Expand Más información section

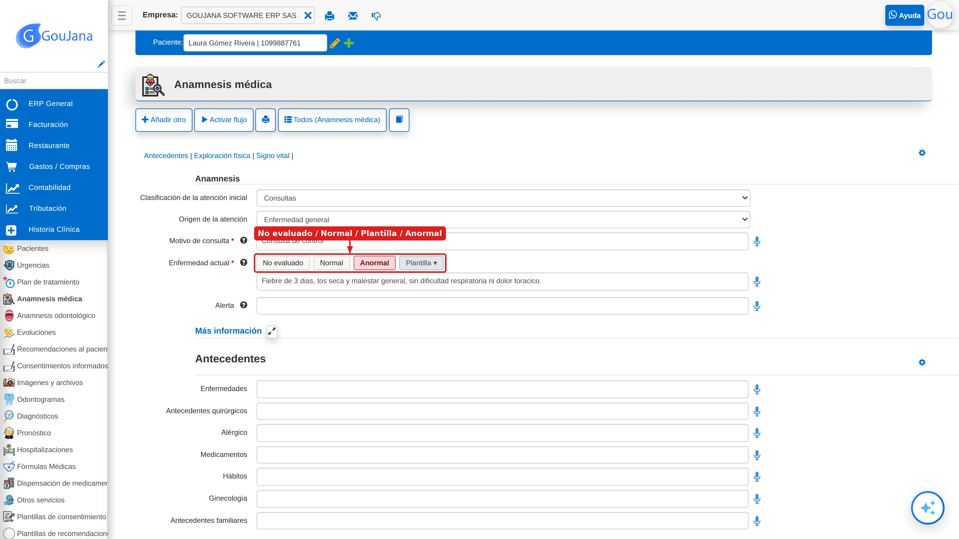pyautogui.click(x=272, y=331)
